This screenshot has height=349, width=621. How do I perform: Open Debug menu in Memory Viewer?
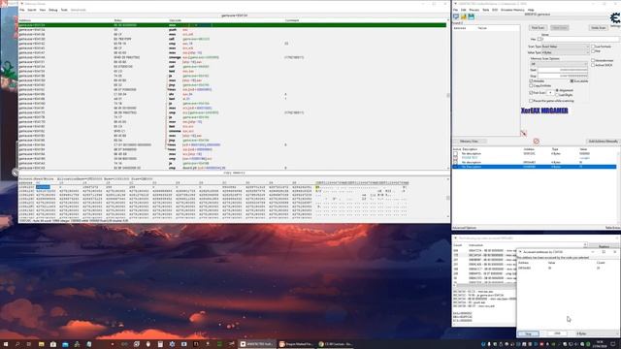[53, 10]
